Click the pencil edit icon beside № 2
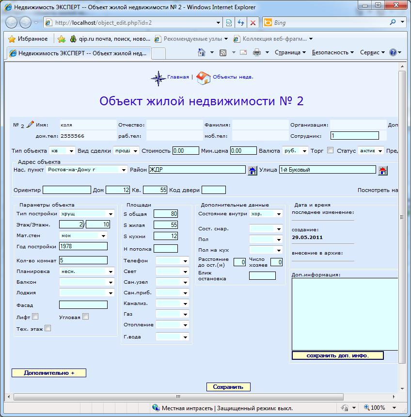Viewport: 411px width, 417px height. click(31, 124)
